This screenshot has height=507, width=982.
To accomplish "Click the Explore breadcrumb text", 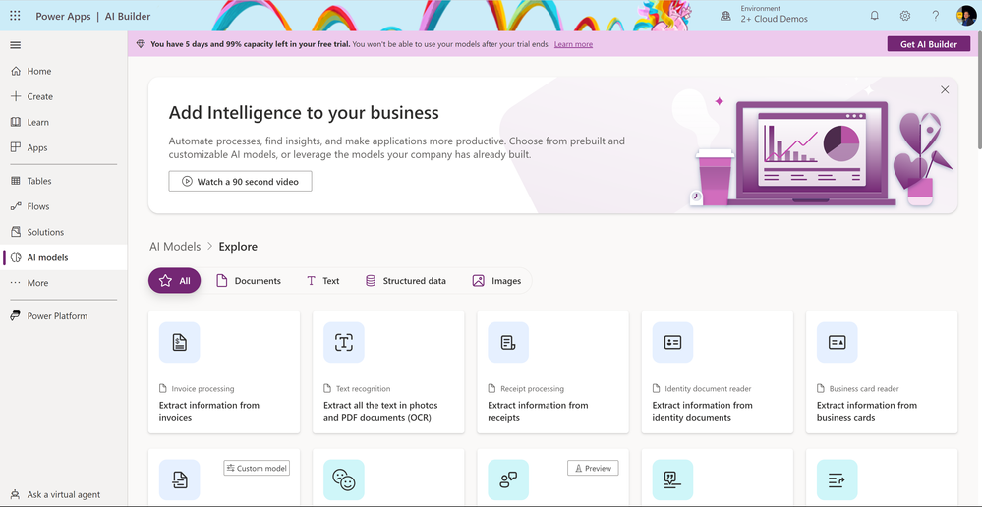I will pyautogui.click(x=238, y=247).
